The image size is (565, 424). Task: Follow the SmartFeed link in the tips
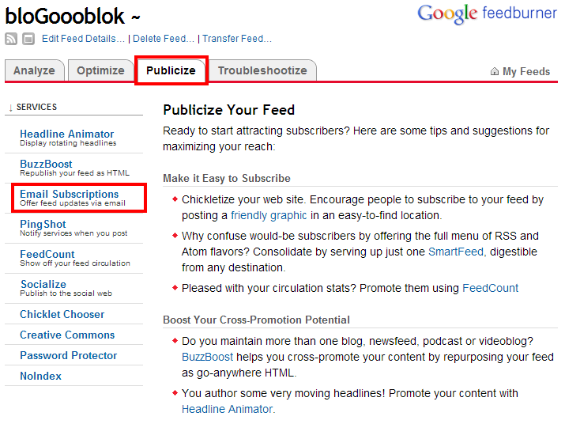pyautogui.click(x=456, y=252)
